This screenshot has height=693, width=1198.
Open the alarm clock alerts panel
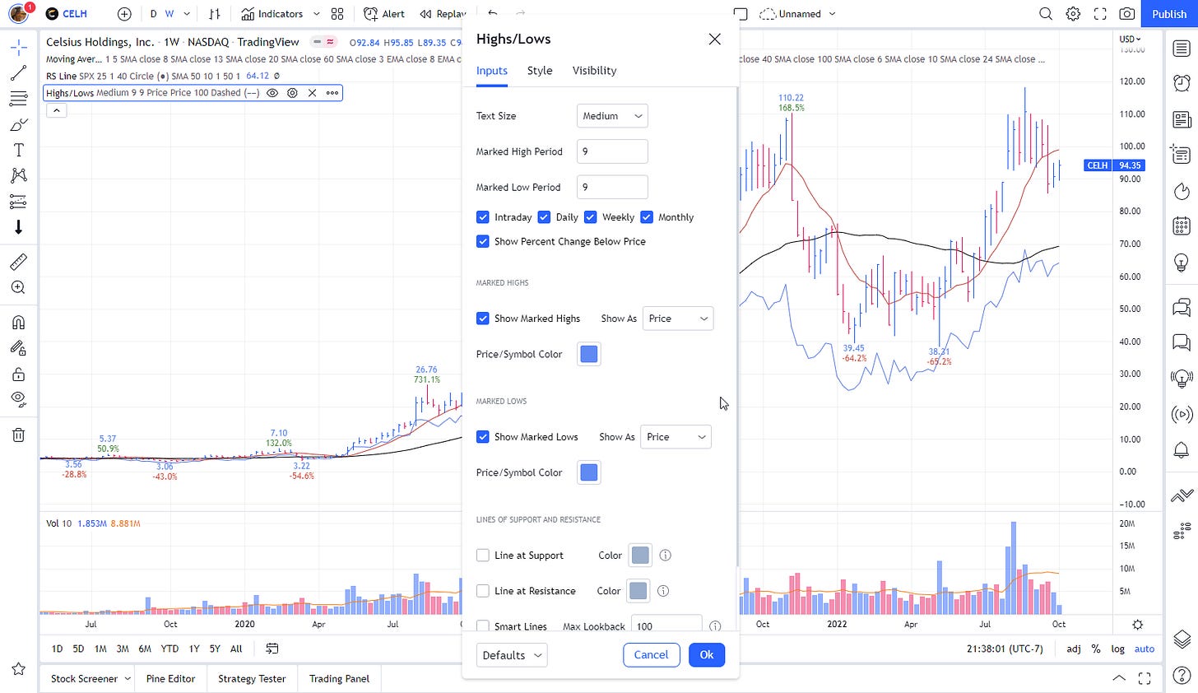point(1182,83)
